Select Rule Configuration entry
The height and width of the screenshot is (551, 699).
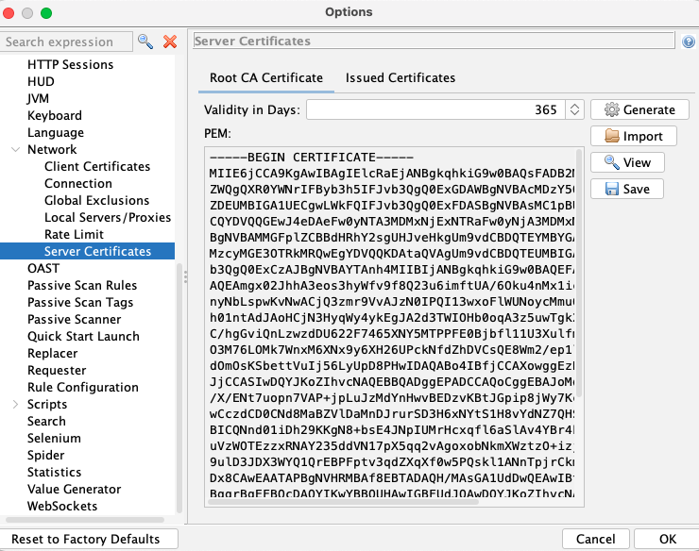83,387
